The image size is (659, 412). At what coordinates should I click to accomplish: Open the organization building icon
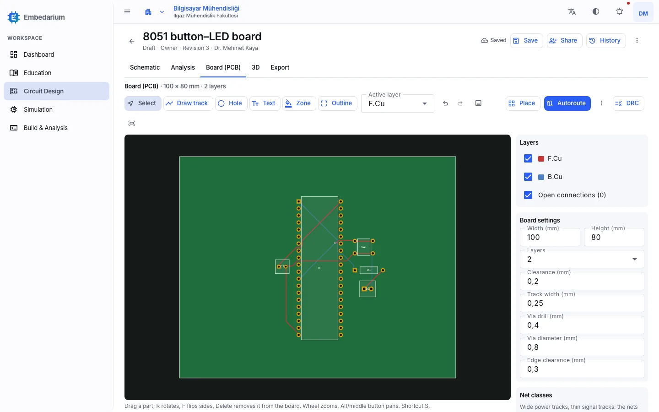click(x=148, y=12)
